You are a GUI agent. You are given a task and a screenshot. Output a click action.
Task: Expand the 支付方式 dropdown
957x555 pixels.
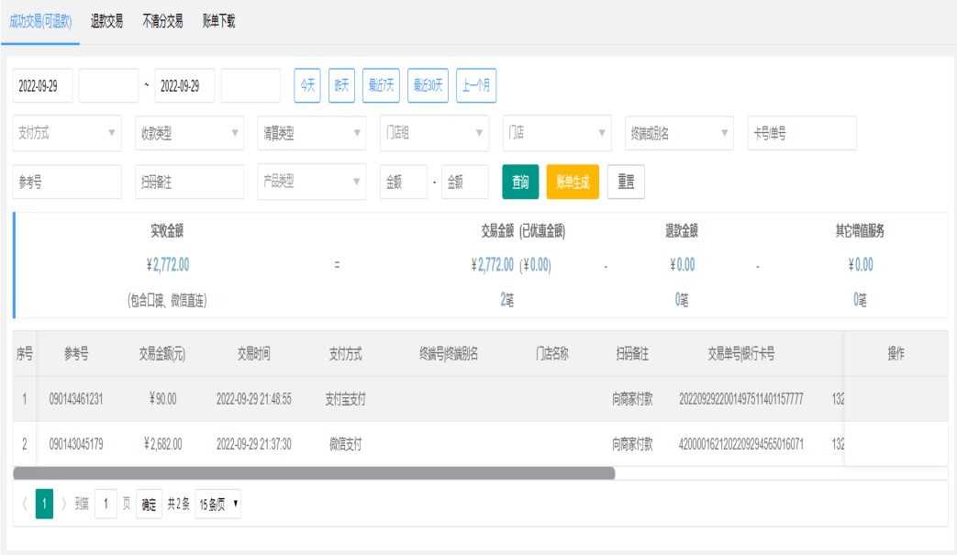pyautogui.click(x=67, y=133)
